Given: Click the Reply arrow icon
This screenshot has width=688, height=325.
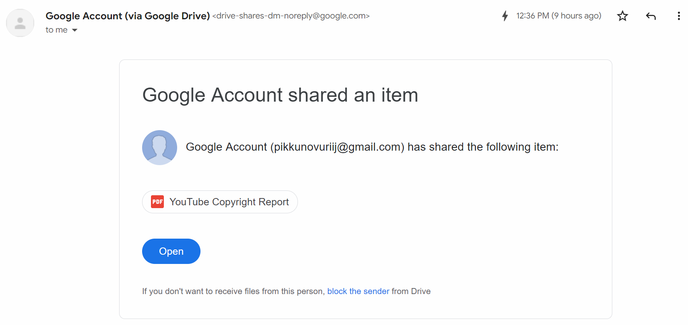Looking at the screenshot, I should tap(651, 16).
